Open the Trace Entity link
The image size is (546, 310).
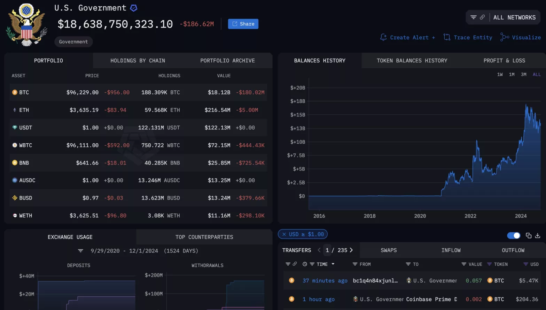[473, 37]
